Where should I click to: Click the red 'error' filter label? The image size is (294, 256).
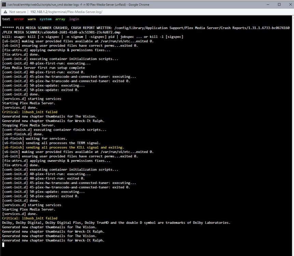19,19
